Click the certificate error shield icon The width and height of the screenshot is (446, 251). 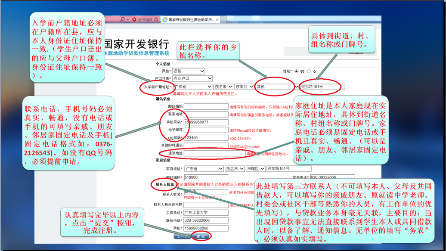[x=135, y=19]
